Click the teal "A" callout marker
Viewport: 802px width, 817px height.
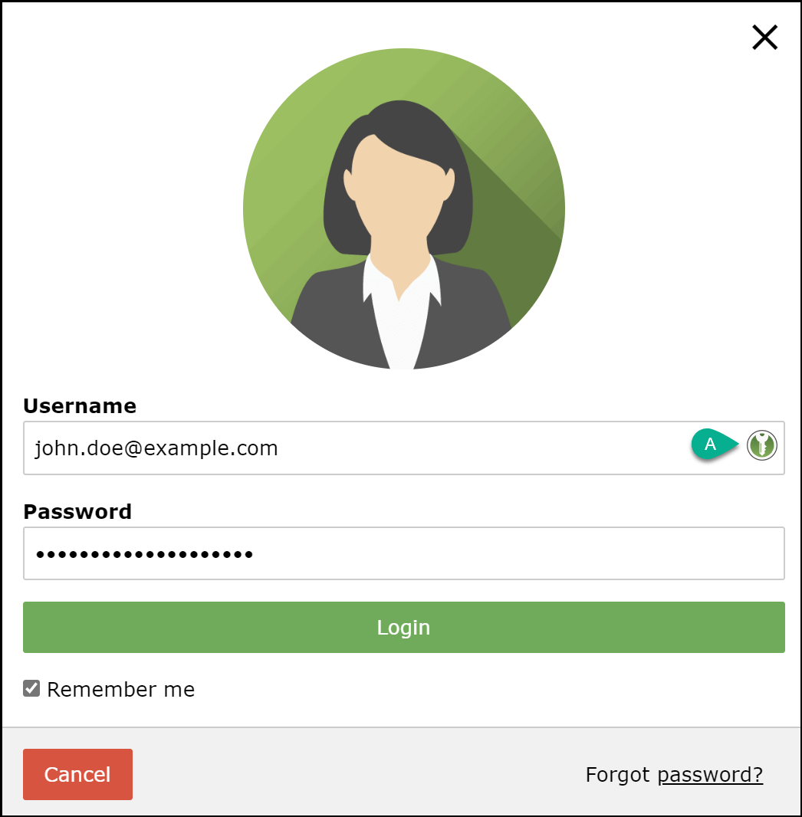[714, 445]
